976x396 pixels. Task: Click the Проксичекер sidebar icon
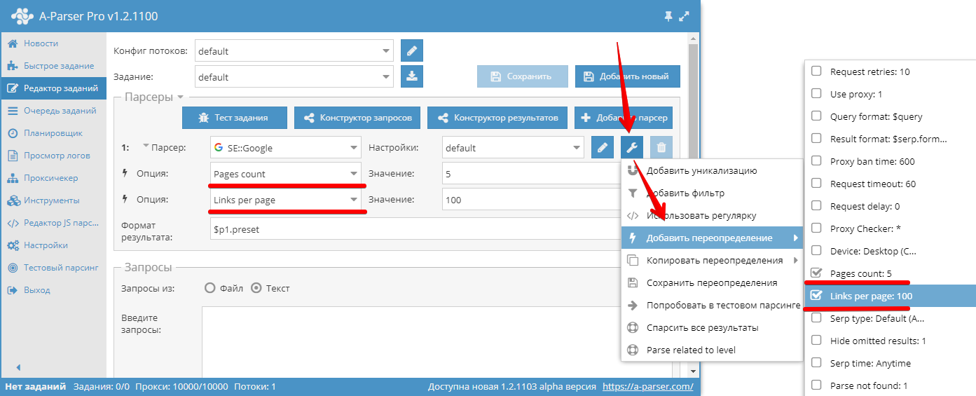click(13, 178)
